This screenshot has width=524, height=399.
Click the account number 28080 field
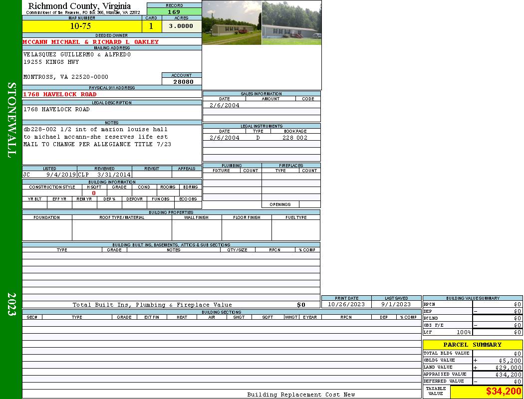182,82
